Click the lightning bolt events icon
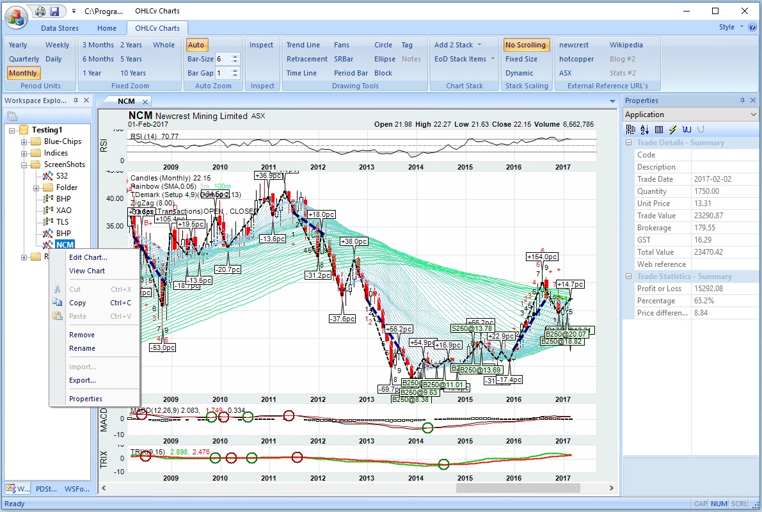The image size is (762, 512). 672,129
